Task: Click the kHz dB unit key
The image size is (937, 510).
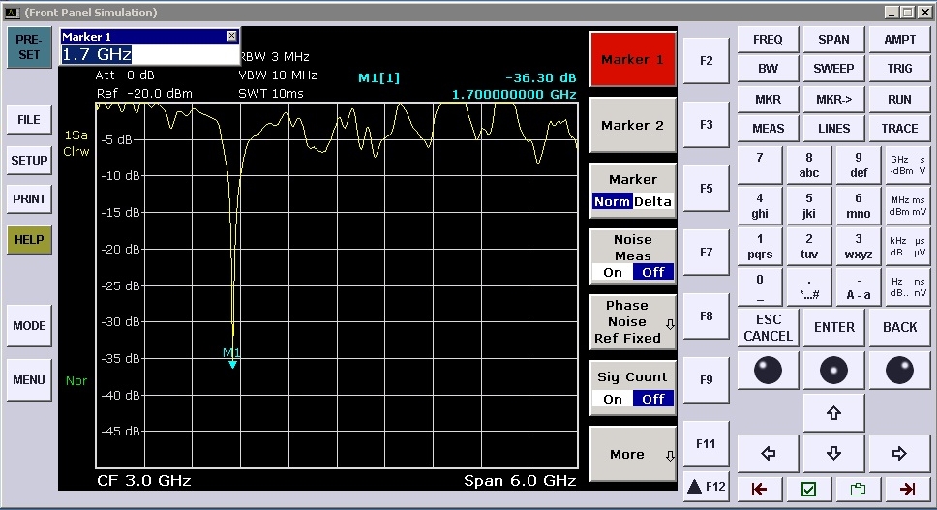Action: [907, 247]
